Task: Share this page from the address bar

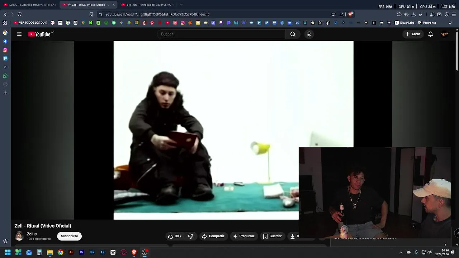Action: click(342, 14)
